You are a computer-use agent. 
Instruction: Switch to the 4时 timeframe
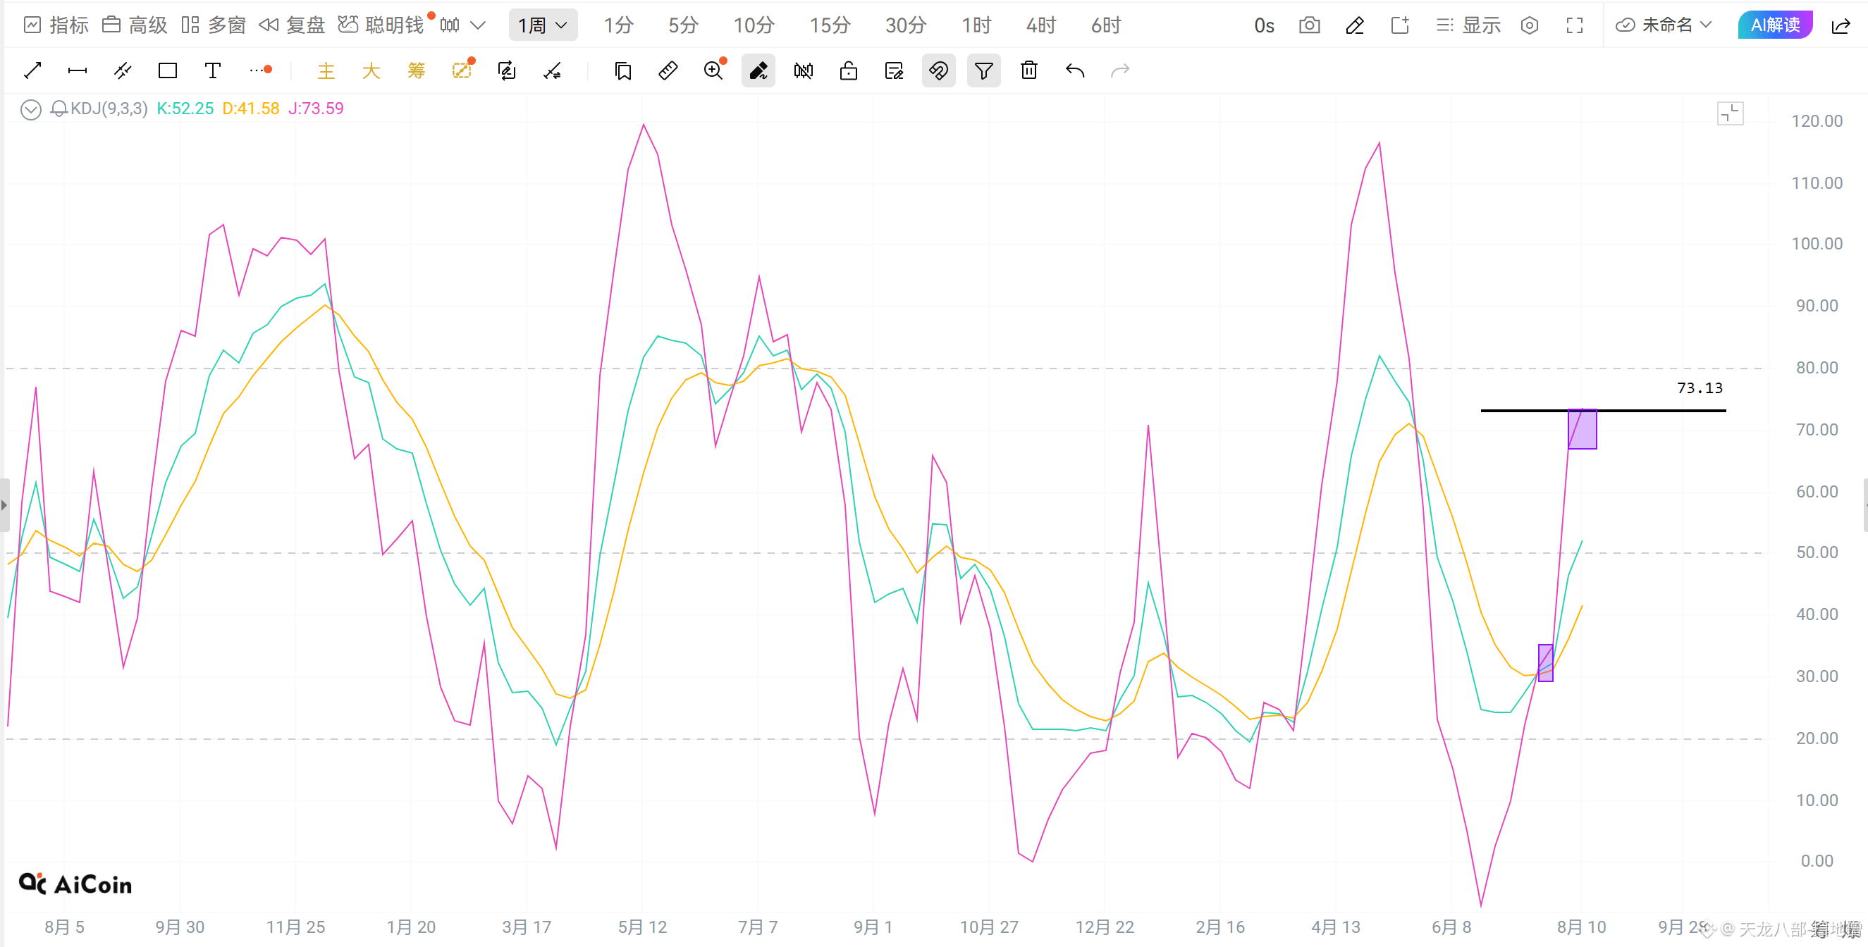coord(1040,26)
